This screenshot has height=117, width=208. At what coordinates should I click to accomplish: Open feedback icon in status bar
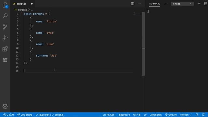tap(197, 115)
